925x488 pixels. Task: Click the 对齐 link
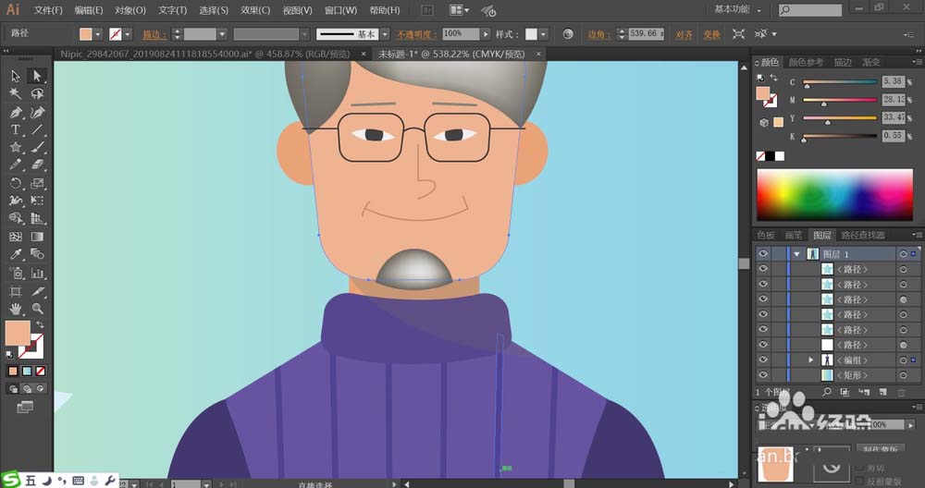point(684,34)
